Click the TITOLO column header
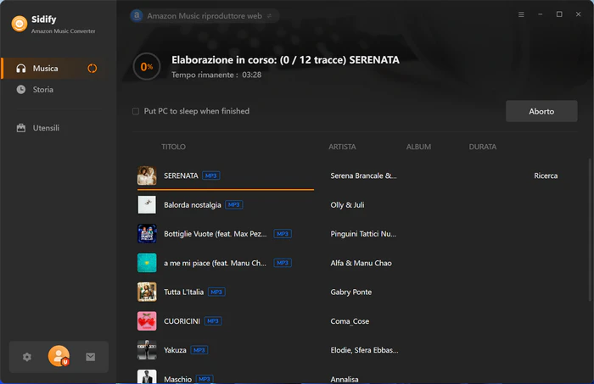594x384 pixels. click(173, 147)
